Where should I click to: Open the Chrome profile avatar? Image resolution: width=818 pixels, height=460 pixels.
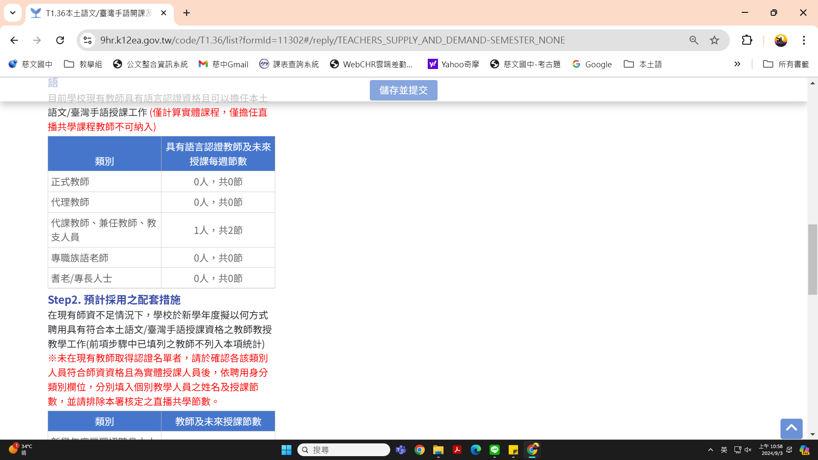tap(781, 40)
